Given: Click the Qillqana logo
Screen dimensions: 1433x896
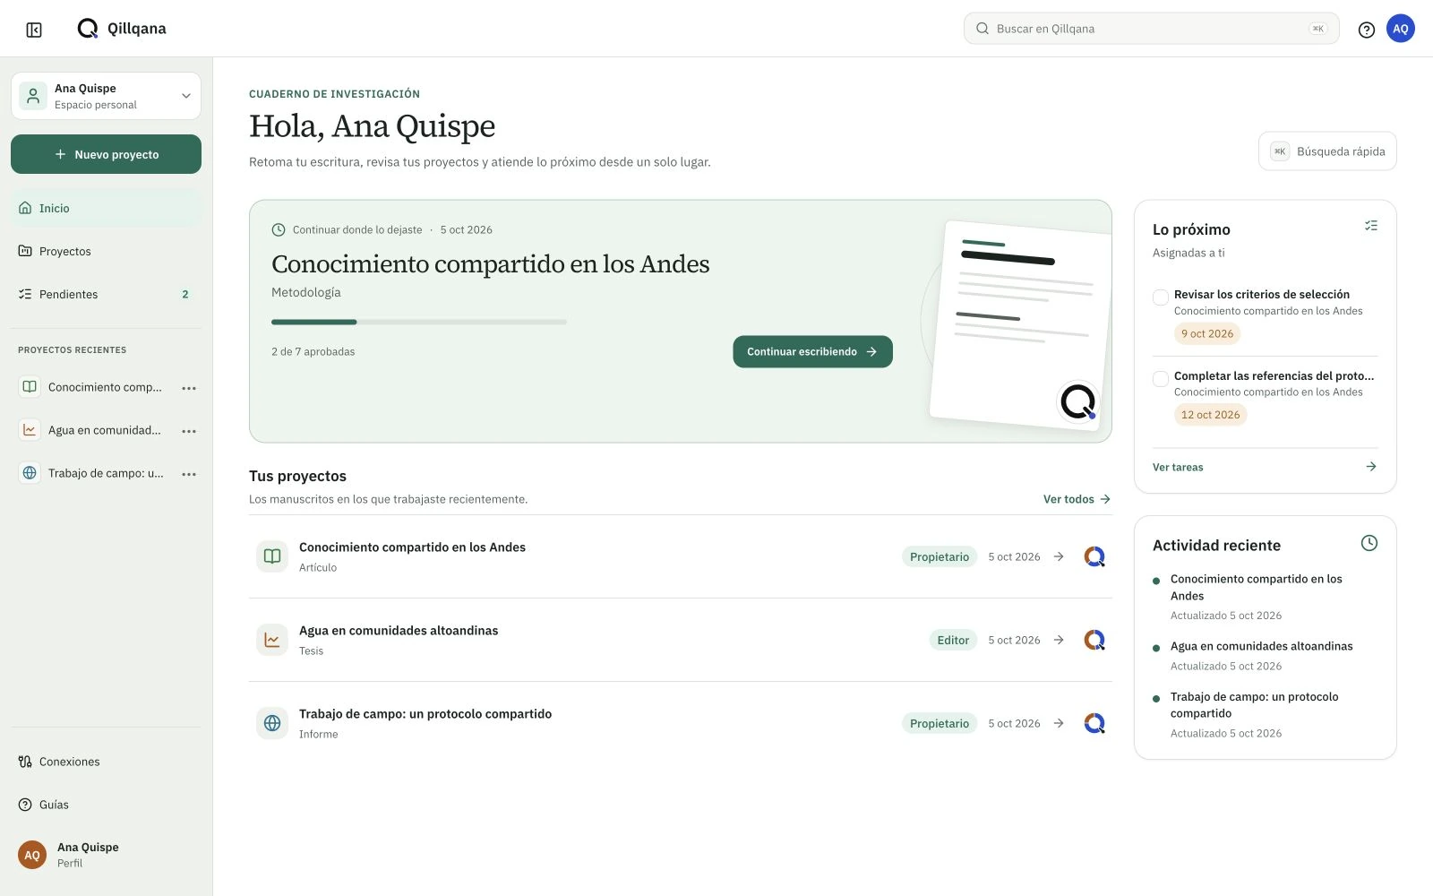Looking at the screenshot, I should point(122,29).
